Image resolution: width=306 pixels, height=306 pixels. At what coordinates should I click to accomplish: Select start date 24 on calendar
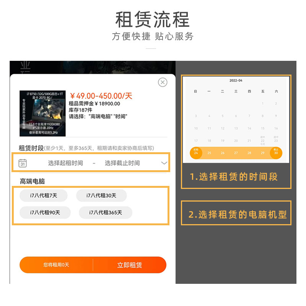click(196, 153)
